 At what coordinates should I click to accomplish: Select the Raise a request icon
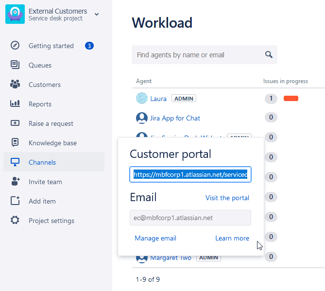(x=15, y=123)
